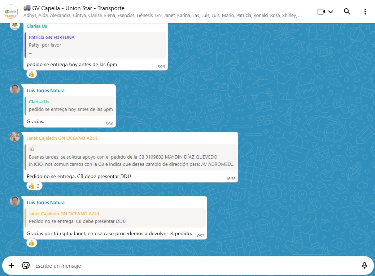Open Janet Cajaleón's profile picture
The image size is (375, 276).
(x=15, y=137)
